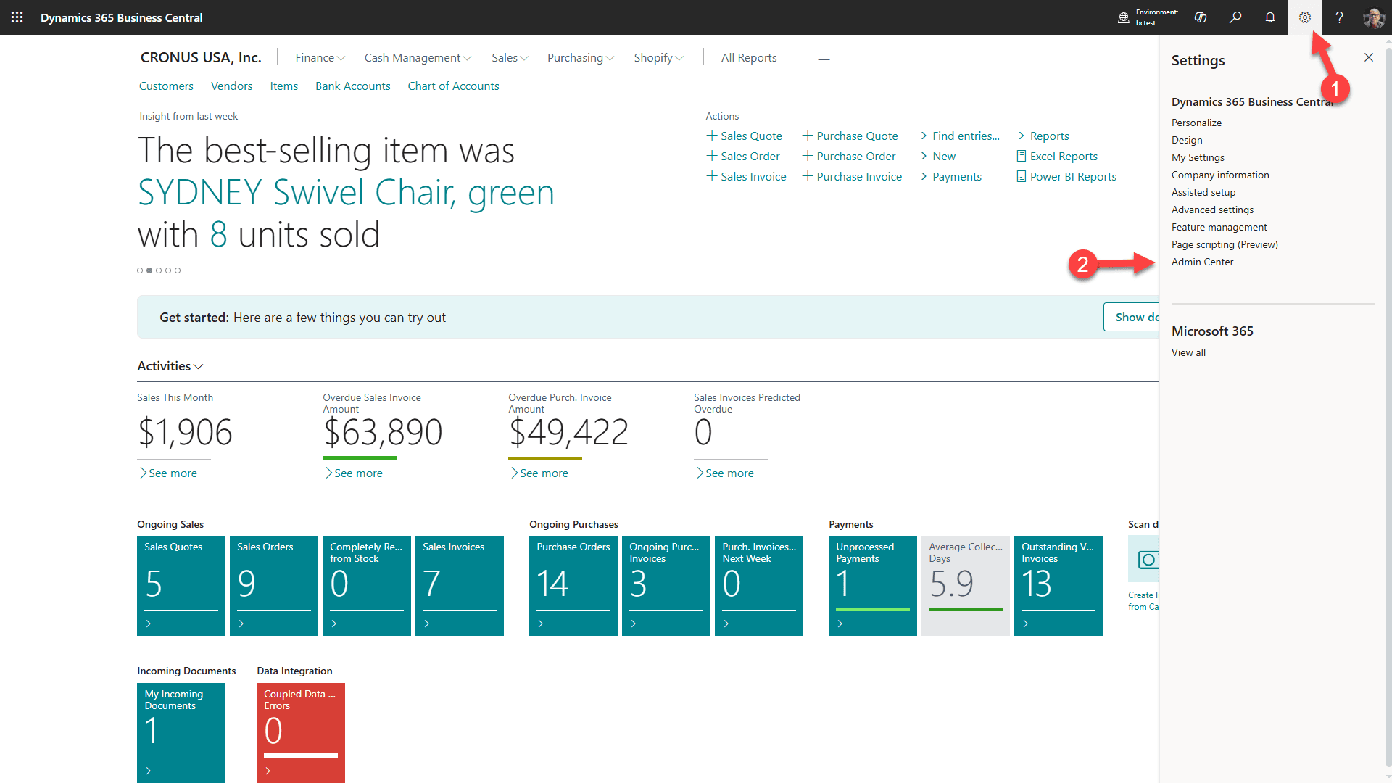Open the Help question mark icon
Viewport: 1392px width, 783px height.
point(1339,17)
